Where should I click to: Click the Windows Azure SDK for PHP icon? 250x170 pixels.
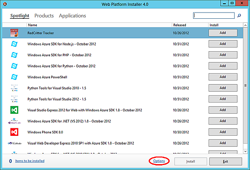click(x=14, y=55)
